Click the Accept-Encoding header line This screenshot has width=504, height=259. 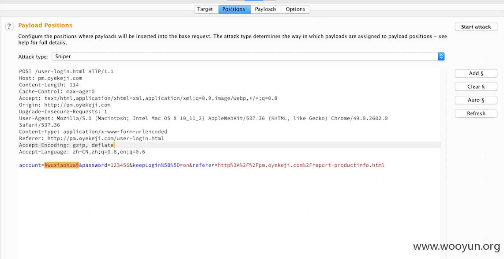(x=66, y=145)
